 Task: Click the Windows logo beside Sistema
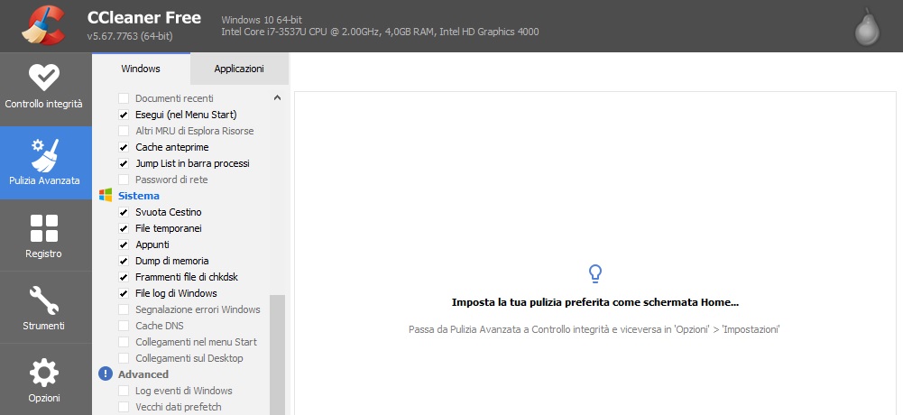point(106,196)
